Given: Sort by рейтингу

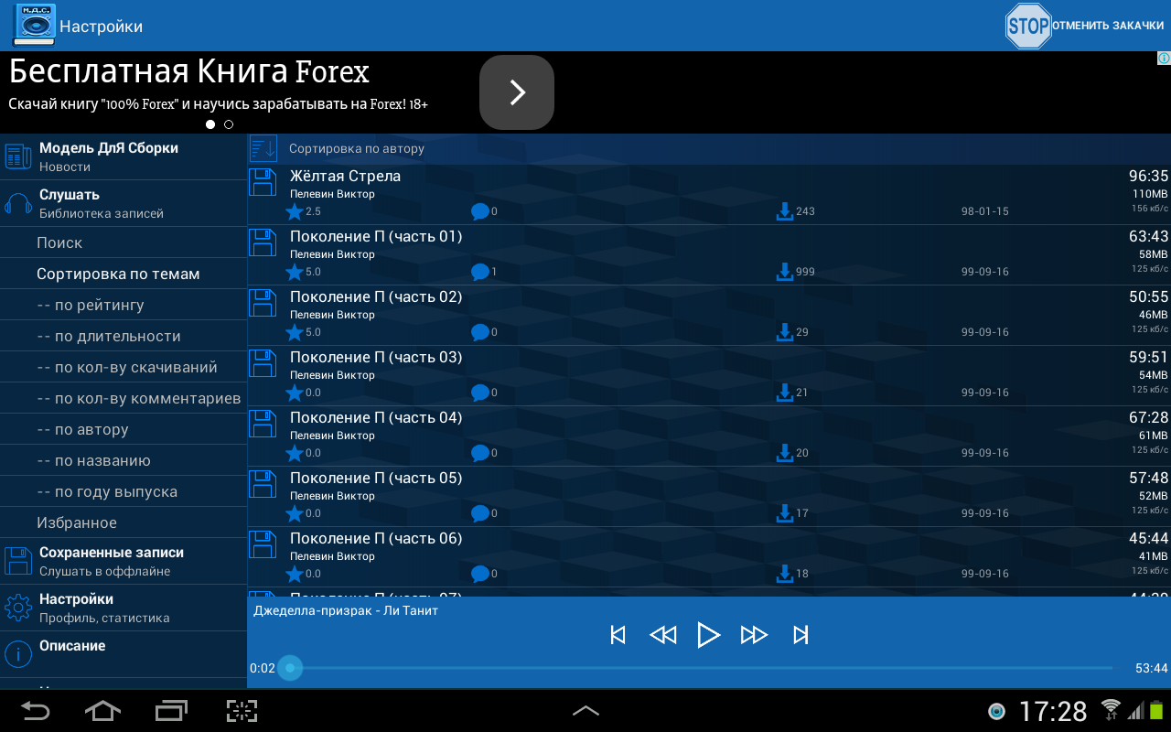Looking at the screenshot, I should coord(124,305).
